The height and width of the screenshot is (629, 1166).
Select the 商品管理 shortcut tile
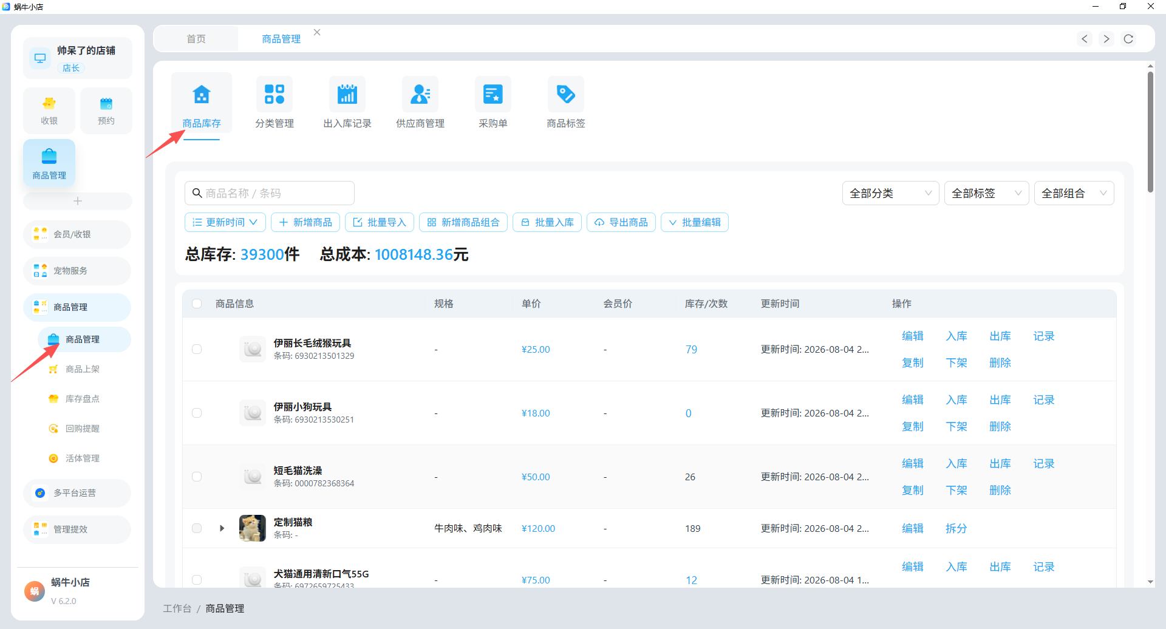point(49,163)
